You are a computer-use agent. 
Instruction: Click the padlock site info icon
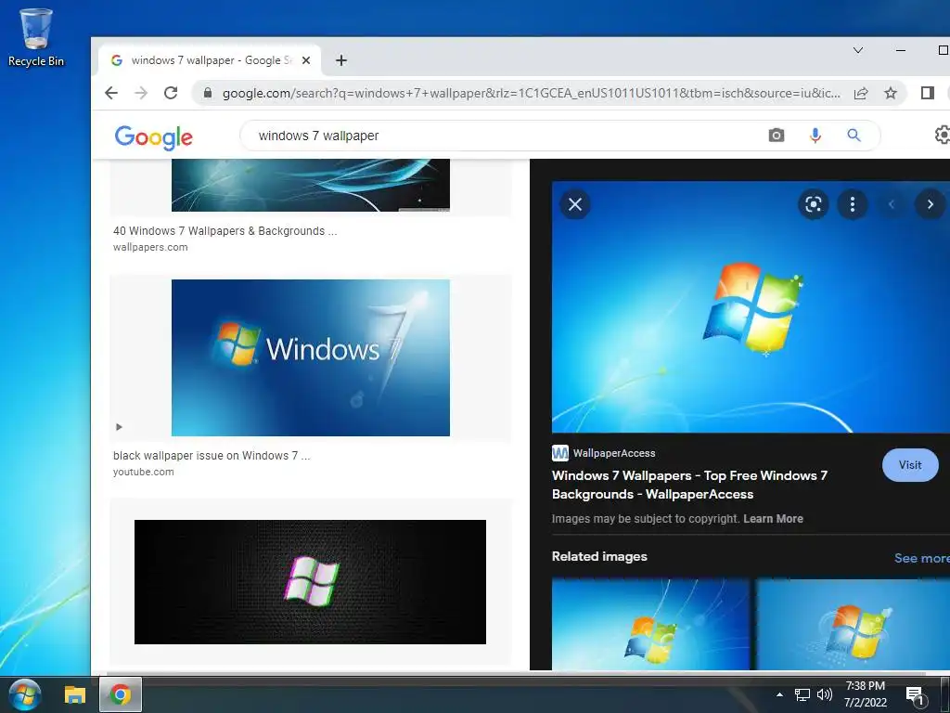click(x=208, y=93)
